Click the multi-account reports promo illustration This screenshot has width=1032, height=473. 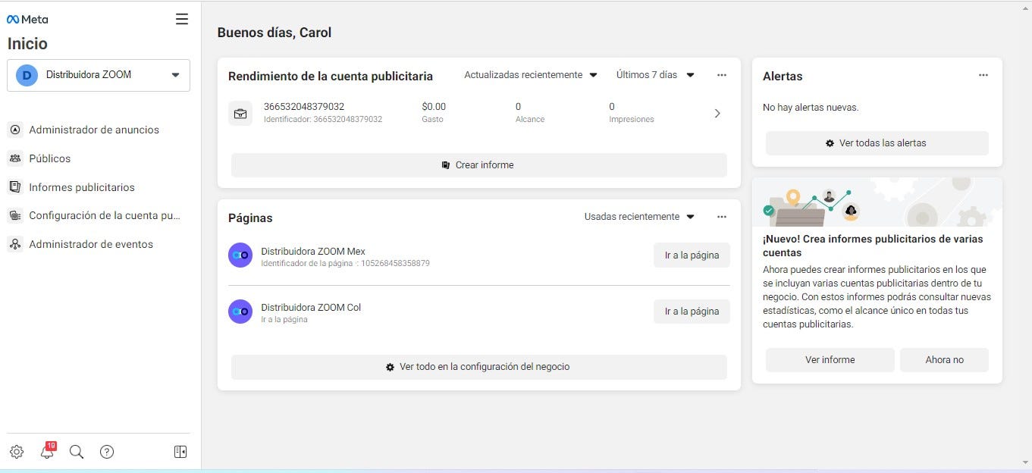coord(877,202)
